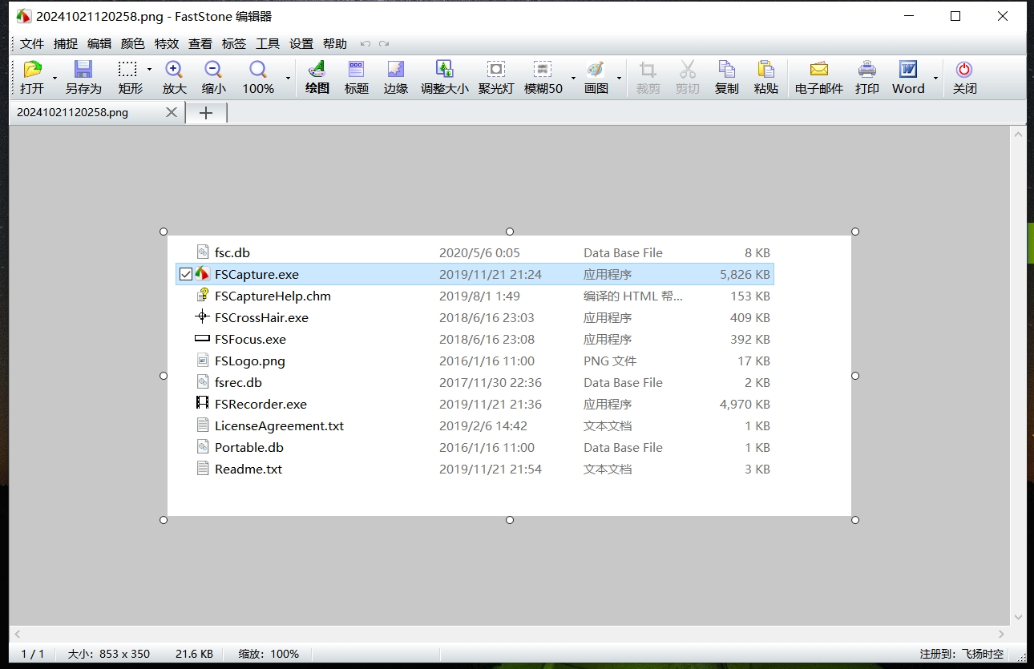Expand the 100% zoom level dropdown
1034x669 pixels.
[x=288, y=78]
